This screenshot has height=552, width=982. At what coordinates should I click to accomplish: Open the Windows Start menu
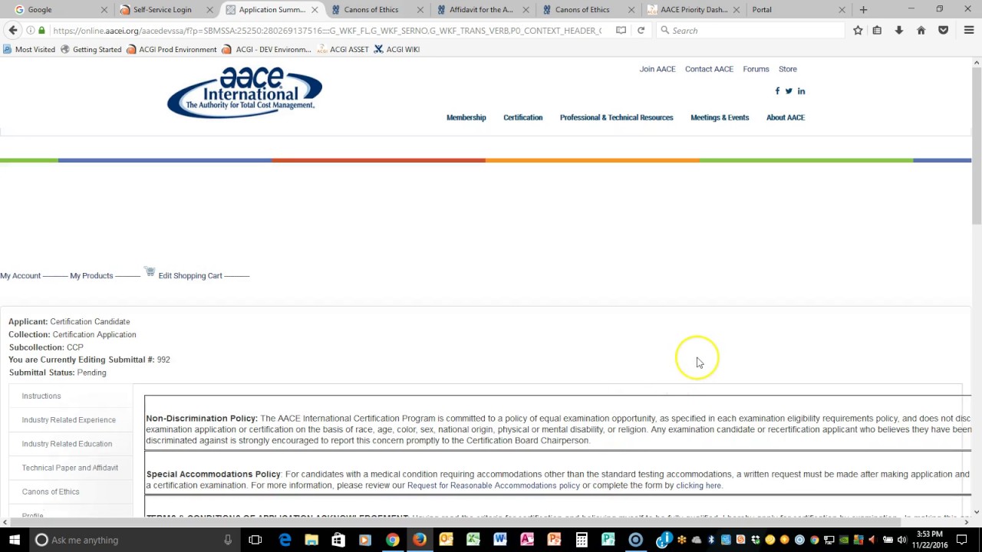click(14, 540)
